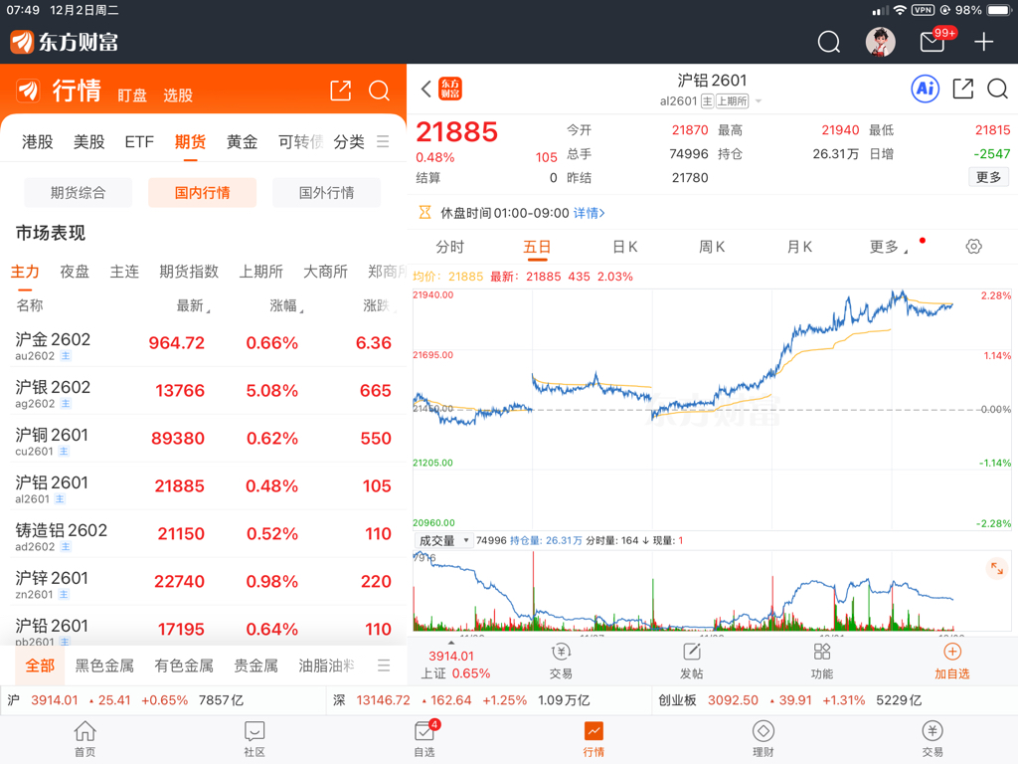The width and height of the screenshot is (1018, 764).
Task: Open 自选 watchlist tab
Action: point(424,739)
